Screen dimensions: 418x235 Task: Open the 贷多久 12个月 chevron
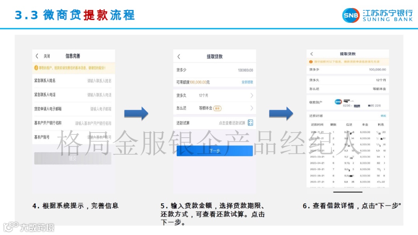pyautogui.click(x=252, y=95)
